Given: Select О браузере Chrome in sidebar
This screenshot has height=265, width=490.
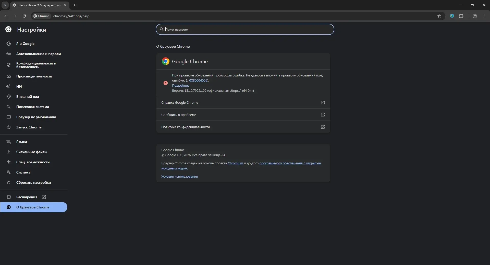Looking at the screenshot, I should click(x=34, y=207).
